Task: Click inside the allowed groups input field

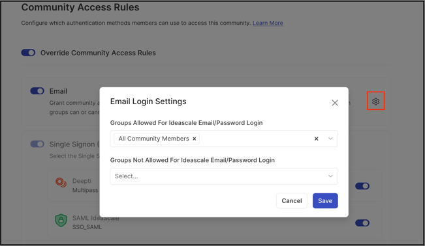Action: tap(255, 139)
